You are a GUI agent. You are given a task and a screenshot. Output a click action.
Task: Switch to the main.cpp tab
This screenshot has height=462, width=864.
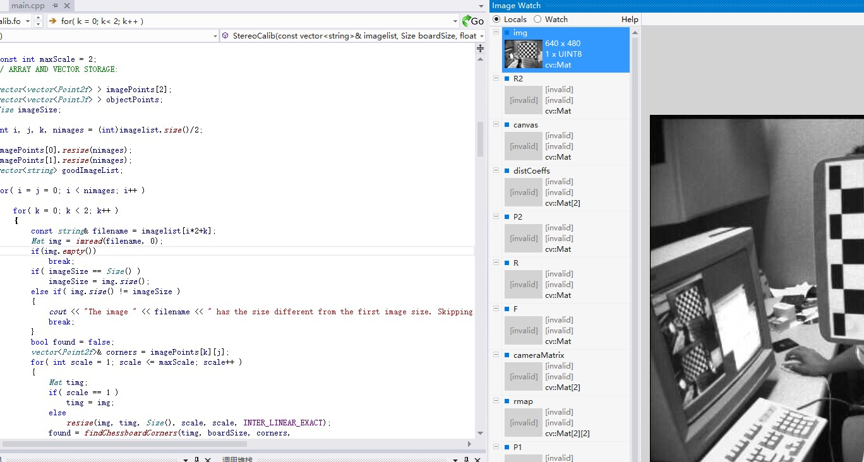coord(28,6)
